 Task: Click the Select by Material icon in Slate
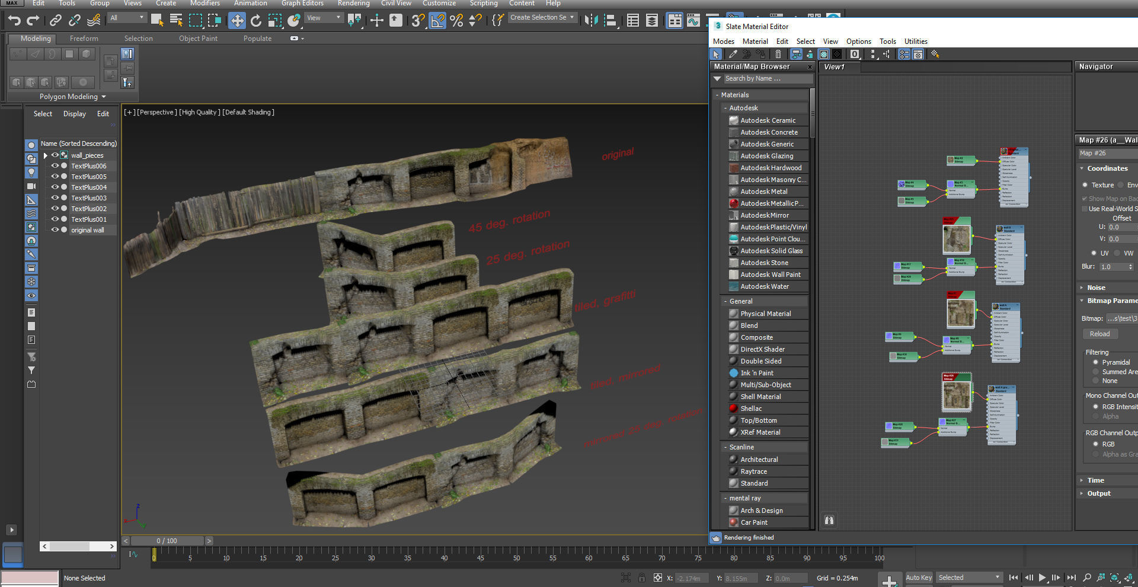pos(935,54)
